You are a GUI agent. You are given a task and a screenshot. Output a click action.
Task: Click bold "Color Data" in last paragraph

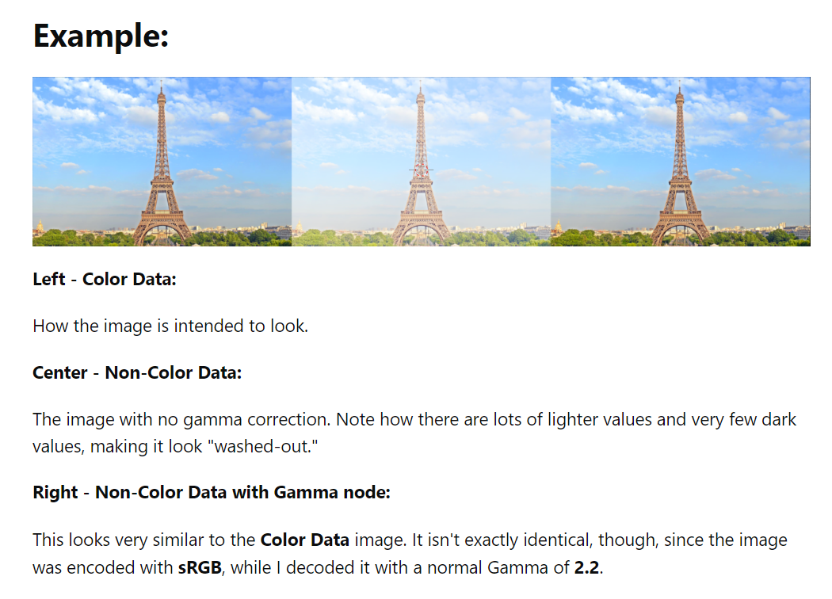[x=304, y=540]
